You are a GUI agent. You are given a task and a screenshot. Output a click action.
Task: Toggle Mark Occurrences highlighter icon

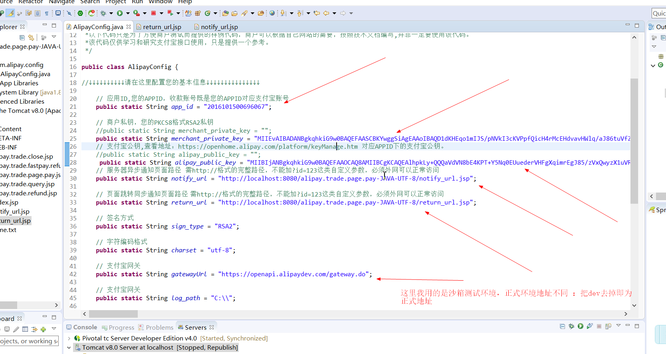click(x=11, y=13)
